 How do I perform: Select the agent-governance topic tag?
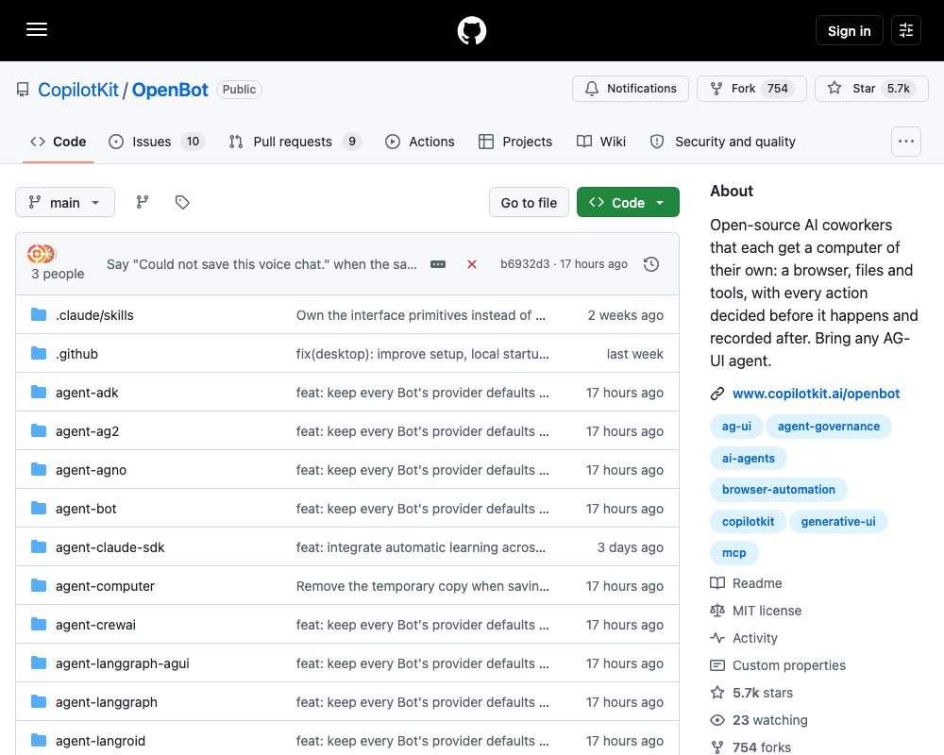pyautogui.click(x=829, y=427)
